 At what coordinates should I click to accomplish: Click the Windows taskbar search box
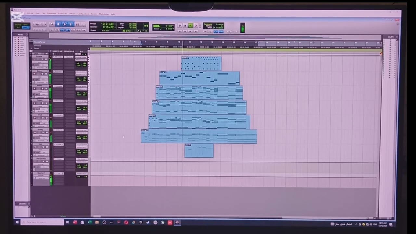(x=42, y=222)
